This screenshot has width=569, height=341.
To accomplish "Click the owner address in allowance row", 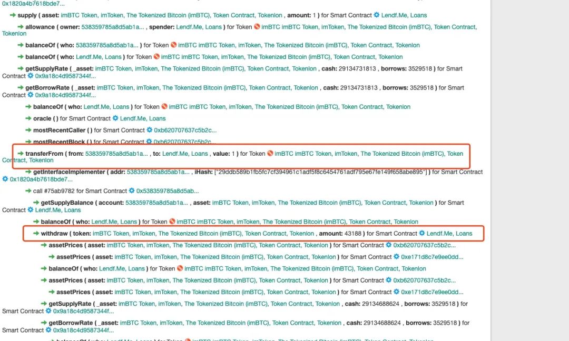I will [x=113, y=27].
